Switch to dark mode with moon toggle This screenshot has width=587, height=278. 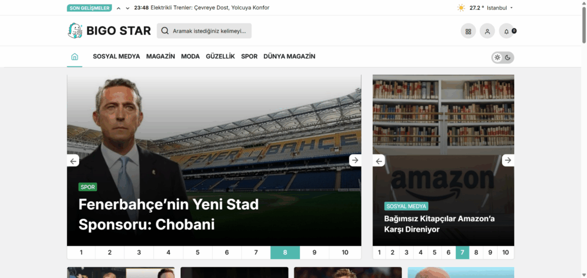pyautogui.click(x=508, y=57)
